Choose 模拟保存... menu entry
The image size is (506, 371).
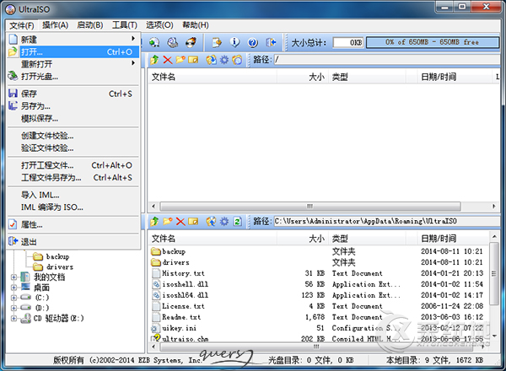[x=73, y=118]
